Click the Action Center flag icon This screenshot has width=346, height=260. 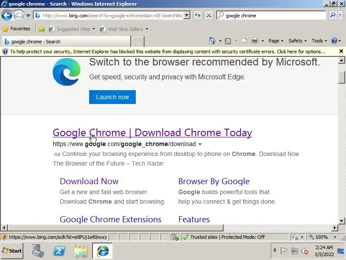point(284,251)
